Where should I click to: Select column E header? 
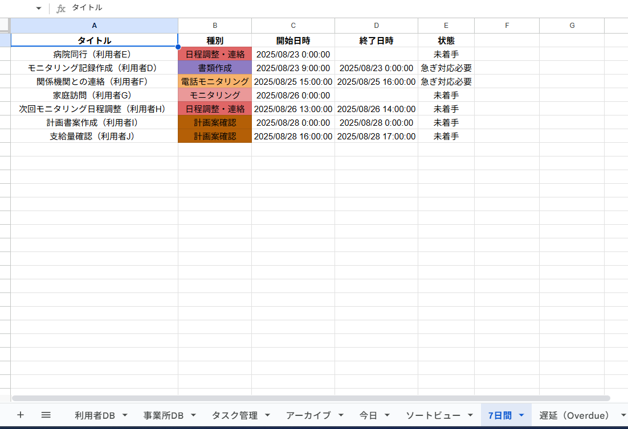[x=446, y=26]
